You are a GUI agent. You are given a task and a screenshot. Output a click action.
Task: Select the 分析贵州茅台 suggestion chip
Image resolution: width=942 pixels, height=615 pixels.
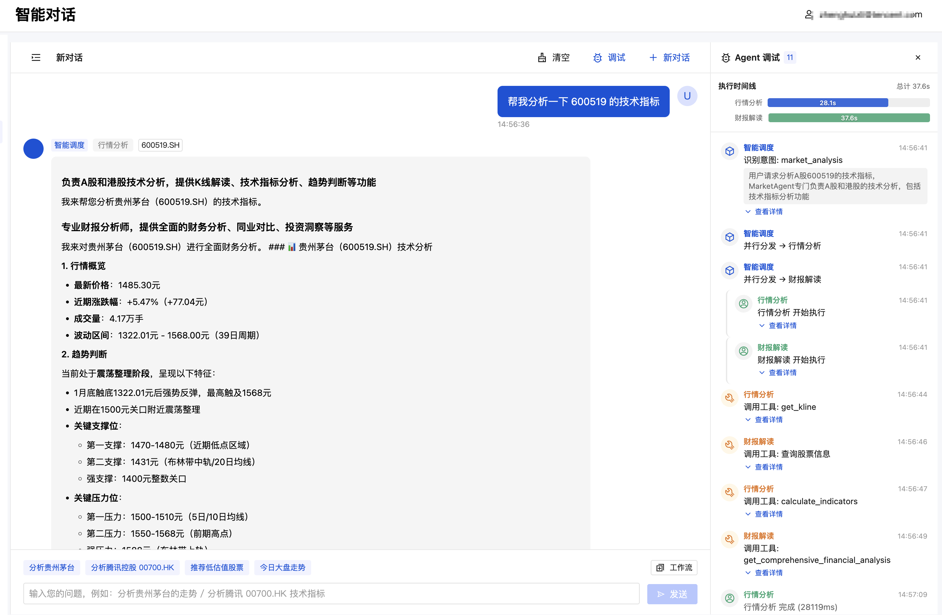click(x=51, y=568)
